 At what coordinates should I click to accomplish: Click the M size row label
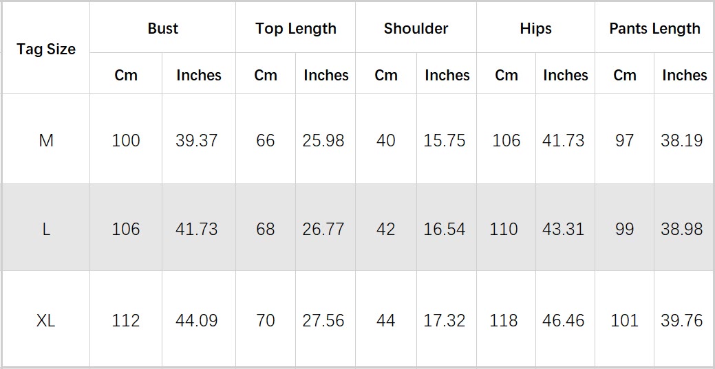click(46, 141)
